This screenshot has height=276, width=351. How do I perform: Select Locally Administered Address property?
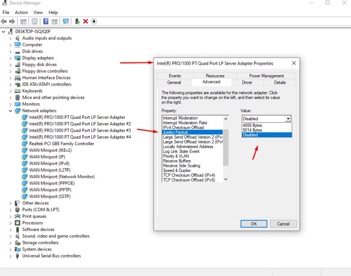click(193, 147)
